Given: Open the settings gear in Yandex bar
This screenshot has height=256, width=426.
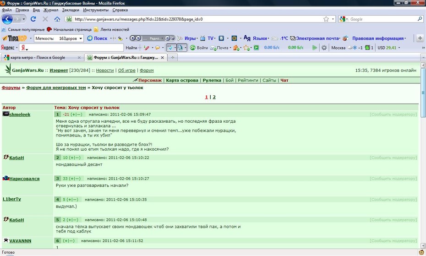Looking at the screenshot, I should pyautogui.click(x=324, y=48).
